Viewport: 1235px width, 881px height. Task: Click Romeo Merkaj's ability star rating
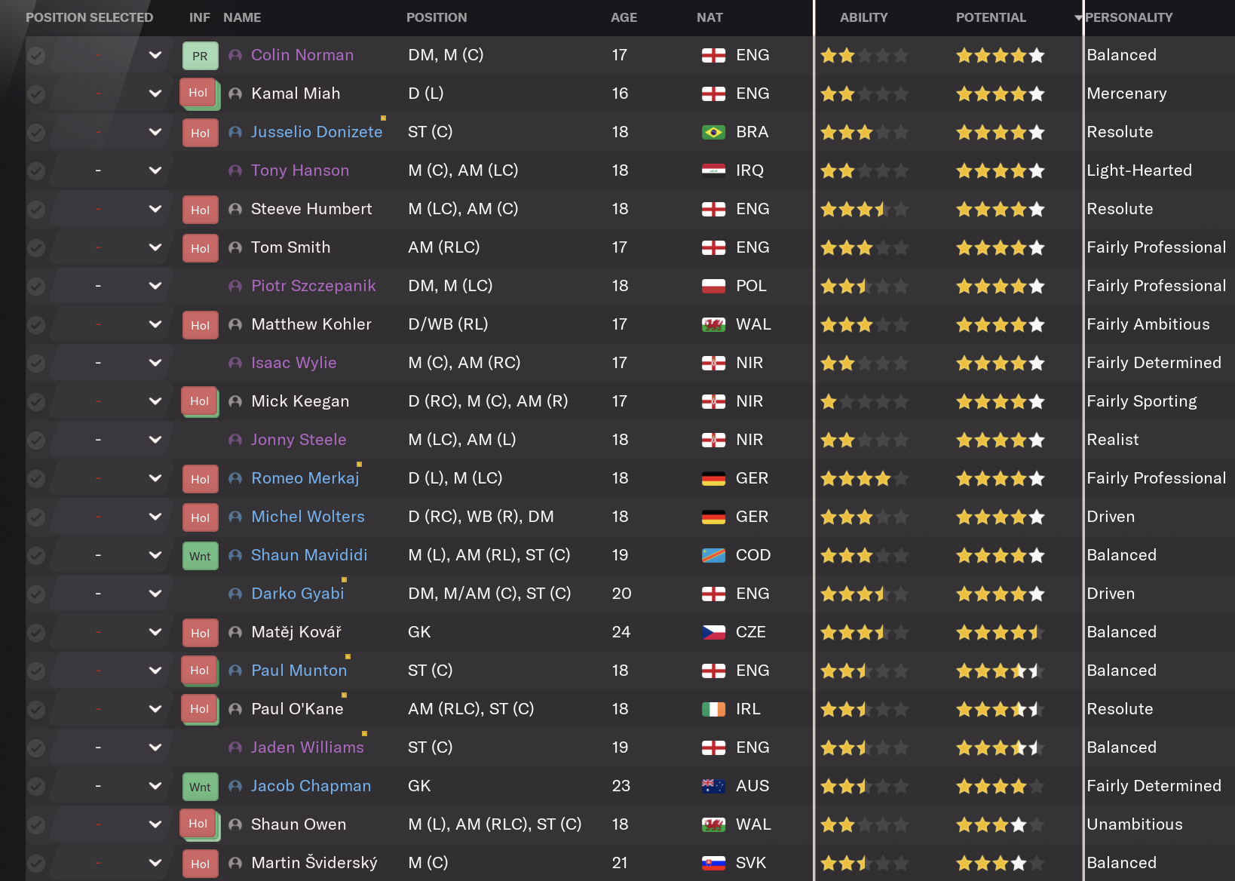tap(864, 478)
